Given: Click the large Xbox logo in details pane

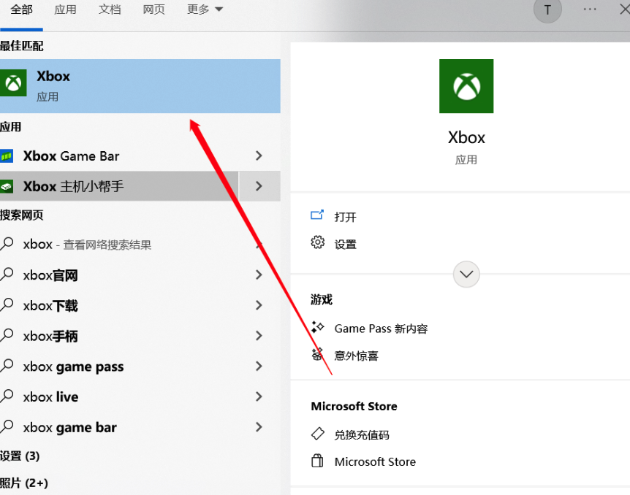Looking at the screenshot, I should (x=466, y=86).
